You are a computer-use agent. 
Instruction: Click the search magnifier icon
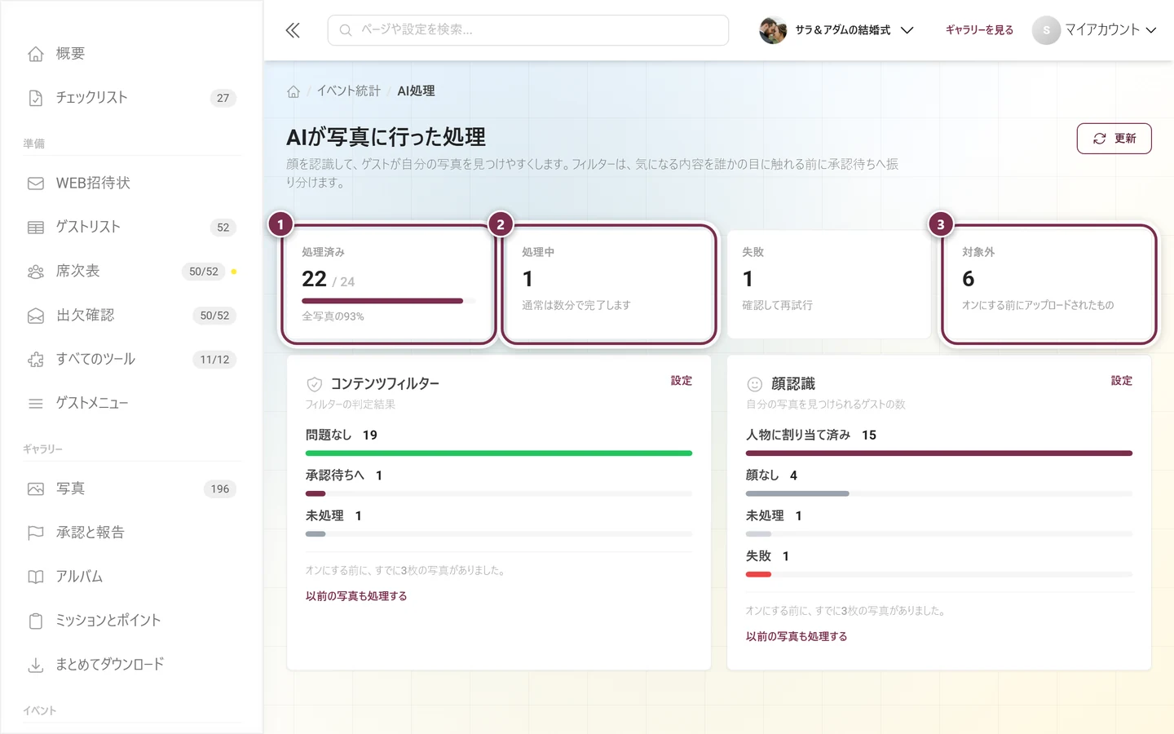(346, 30)
